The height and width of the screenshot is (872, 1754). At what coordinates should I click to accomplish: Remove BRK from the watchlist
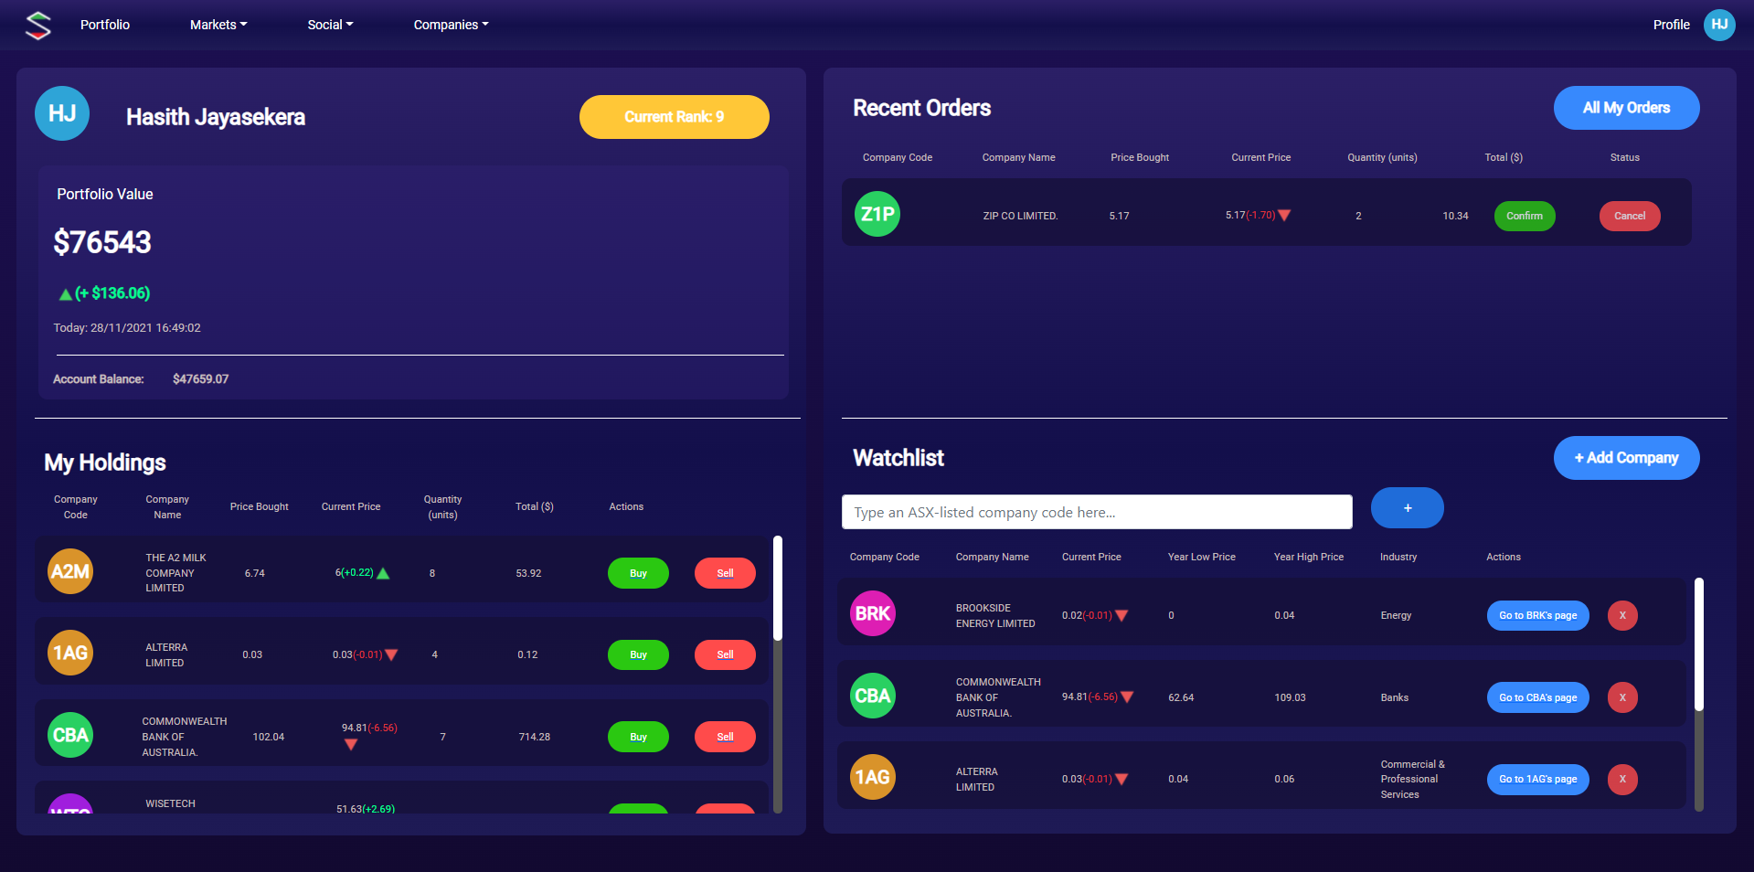tap(1622, 615)
